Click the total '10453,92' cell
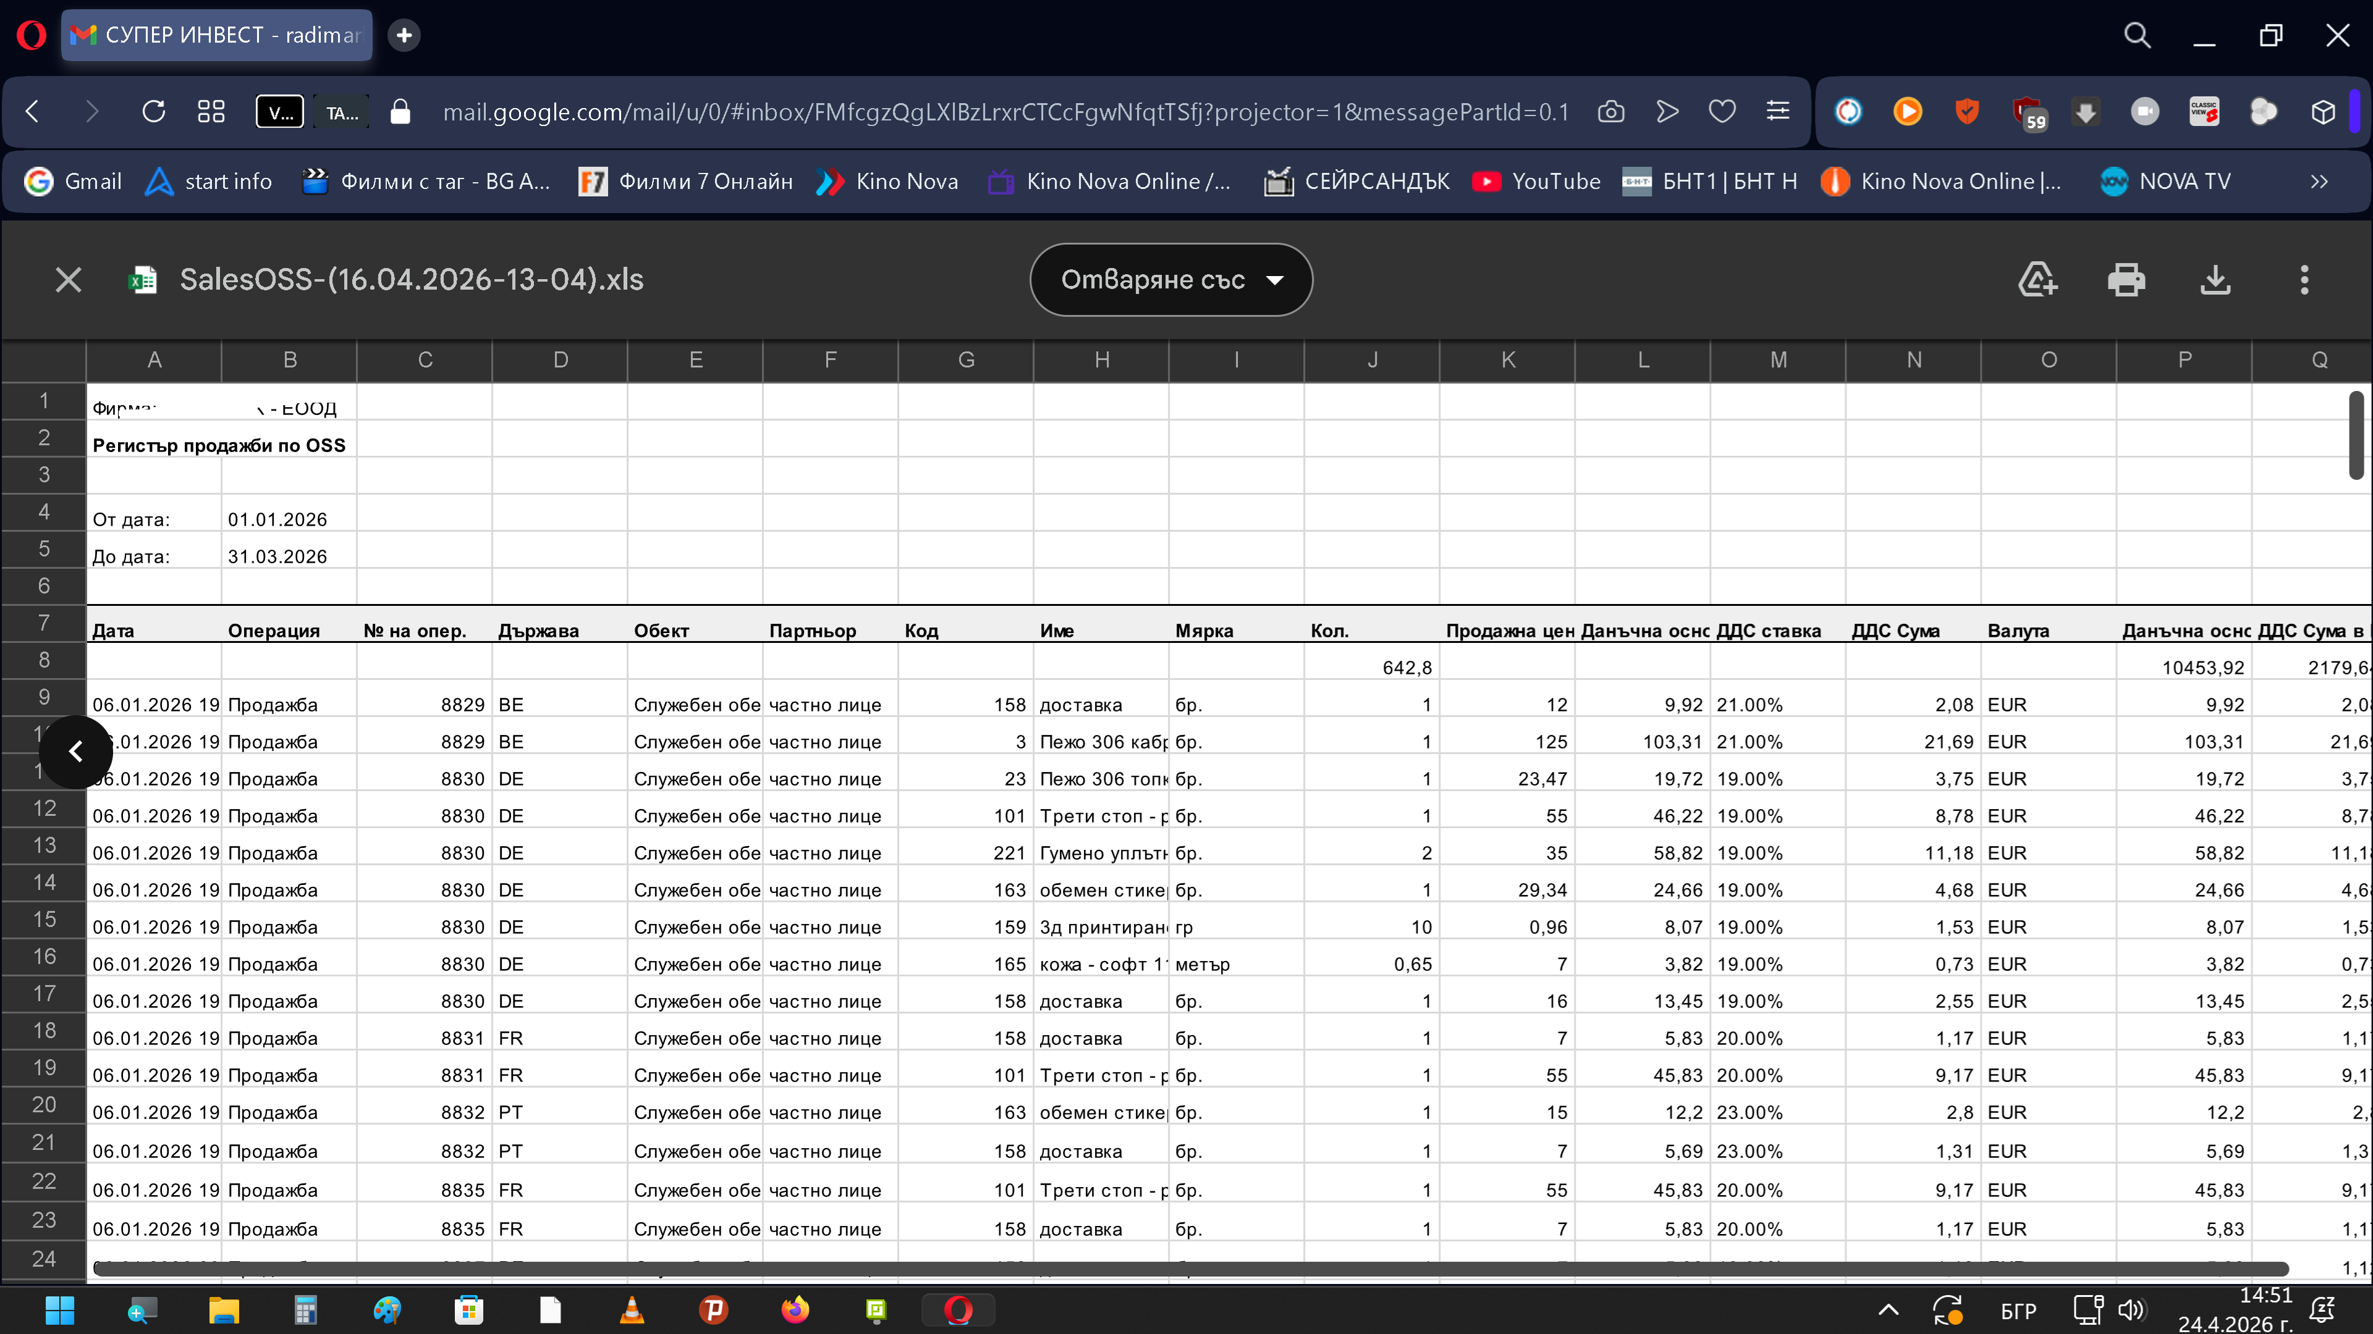2373x1334 pixels. pos(2183,661)
